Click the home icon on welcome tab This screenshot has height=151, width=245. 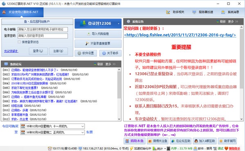4,12
